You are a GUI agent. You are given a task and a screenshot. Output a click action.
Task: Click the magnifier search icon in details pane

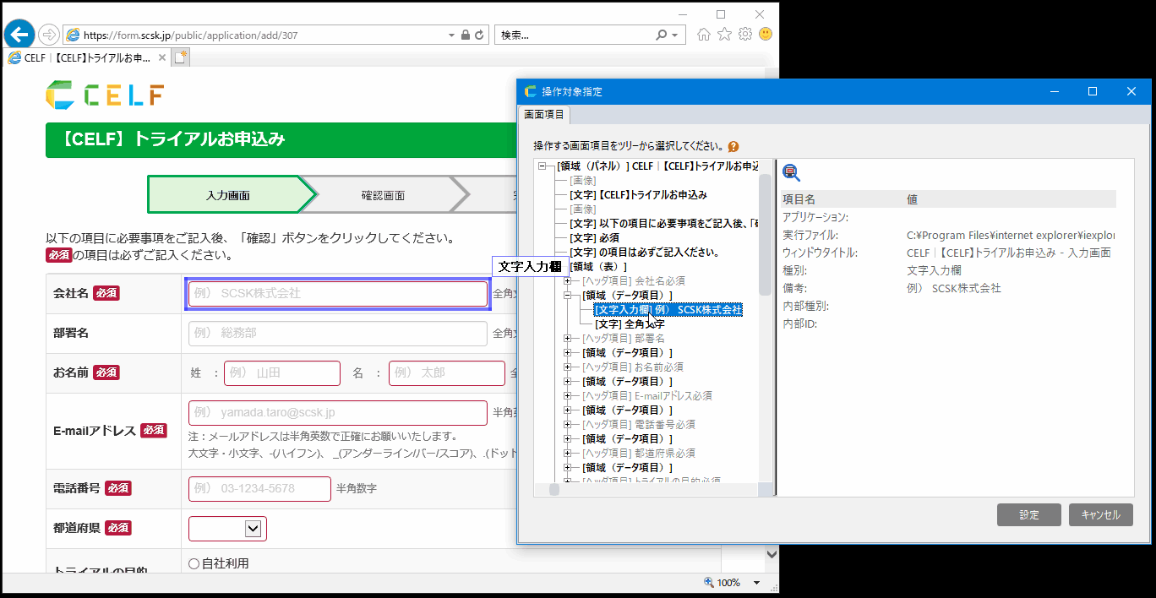[x=791, y=173]
